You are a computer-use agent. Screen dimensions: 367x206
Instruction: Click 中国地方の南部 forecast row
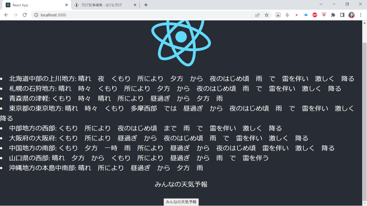pos(182,148)
